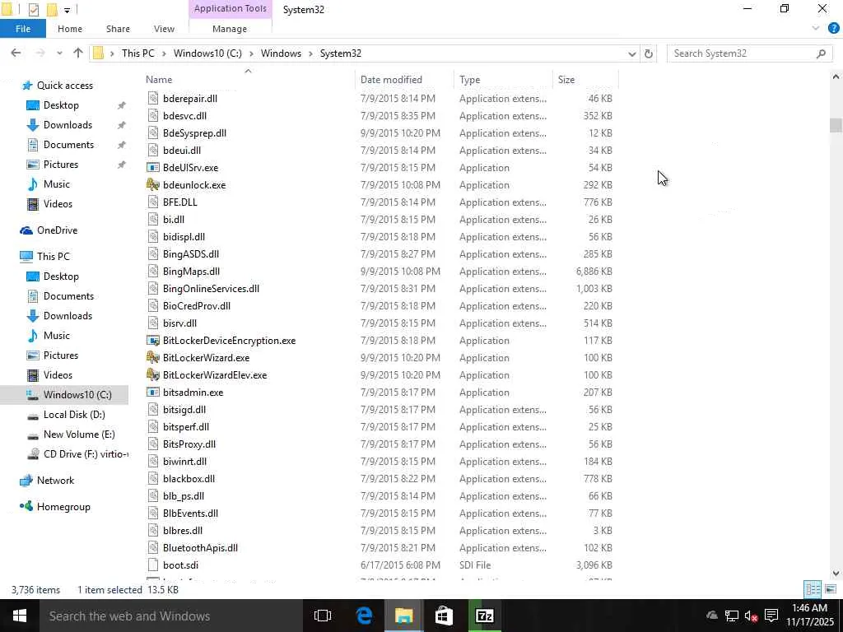Expand the address bar history dropdown
This screenshot has width=843, height=632.
632,53
